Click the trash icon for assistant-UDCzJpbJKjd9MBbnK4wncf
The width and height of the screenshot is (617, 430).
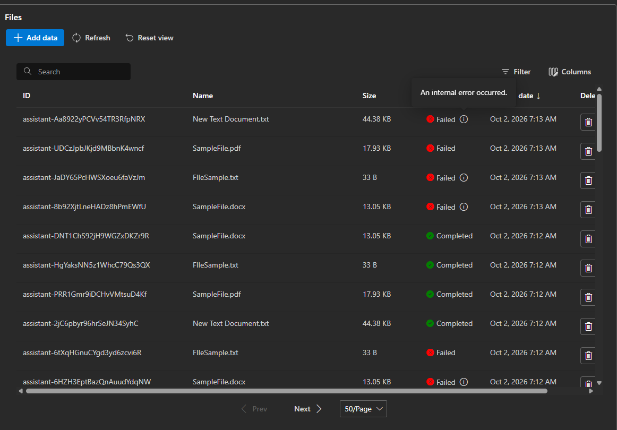pyautogui.click(x=588, y=151)
